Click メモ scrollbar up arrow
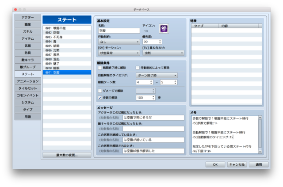The width and height of the screenshot is (283, 187). pyautogui.click(x=260, y=117)
